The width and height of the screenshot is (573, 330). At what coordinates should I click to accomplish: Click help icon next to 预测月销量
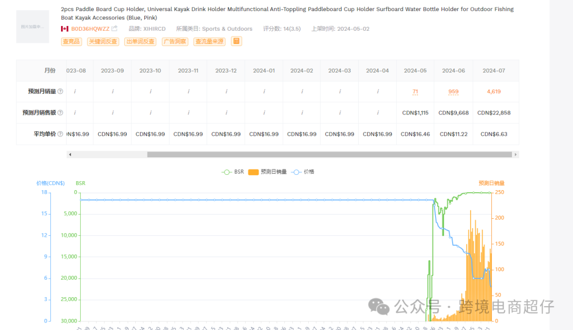[x=60, y=91]
